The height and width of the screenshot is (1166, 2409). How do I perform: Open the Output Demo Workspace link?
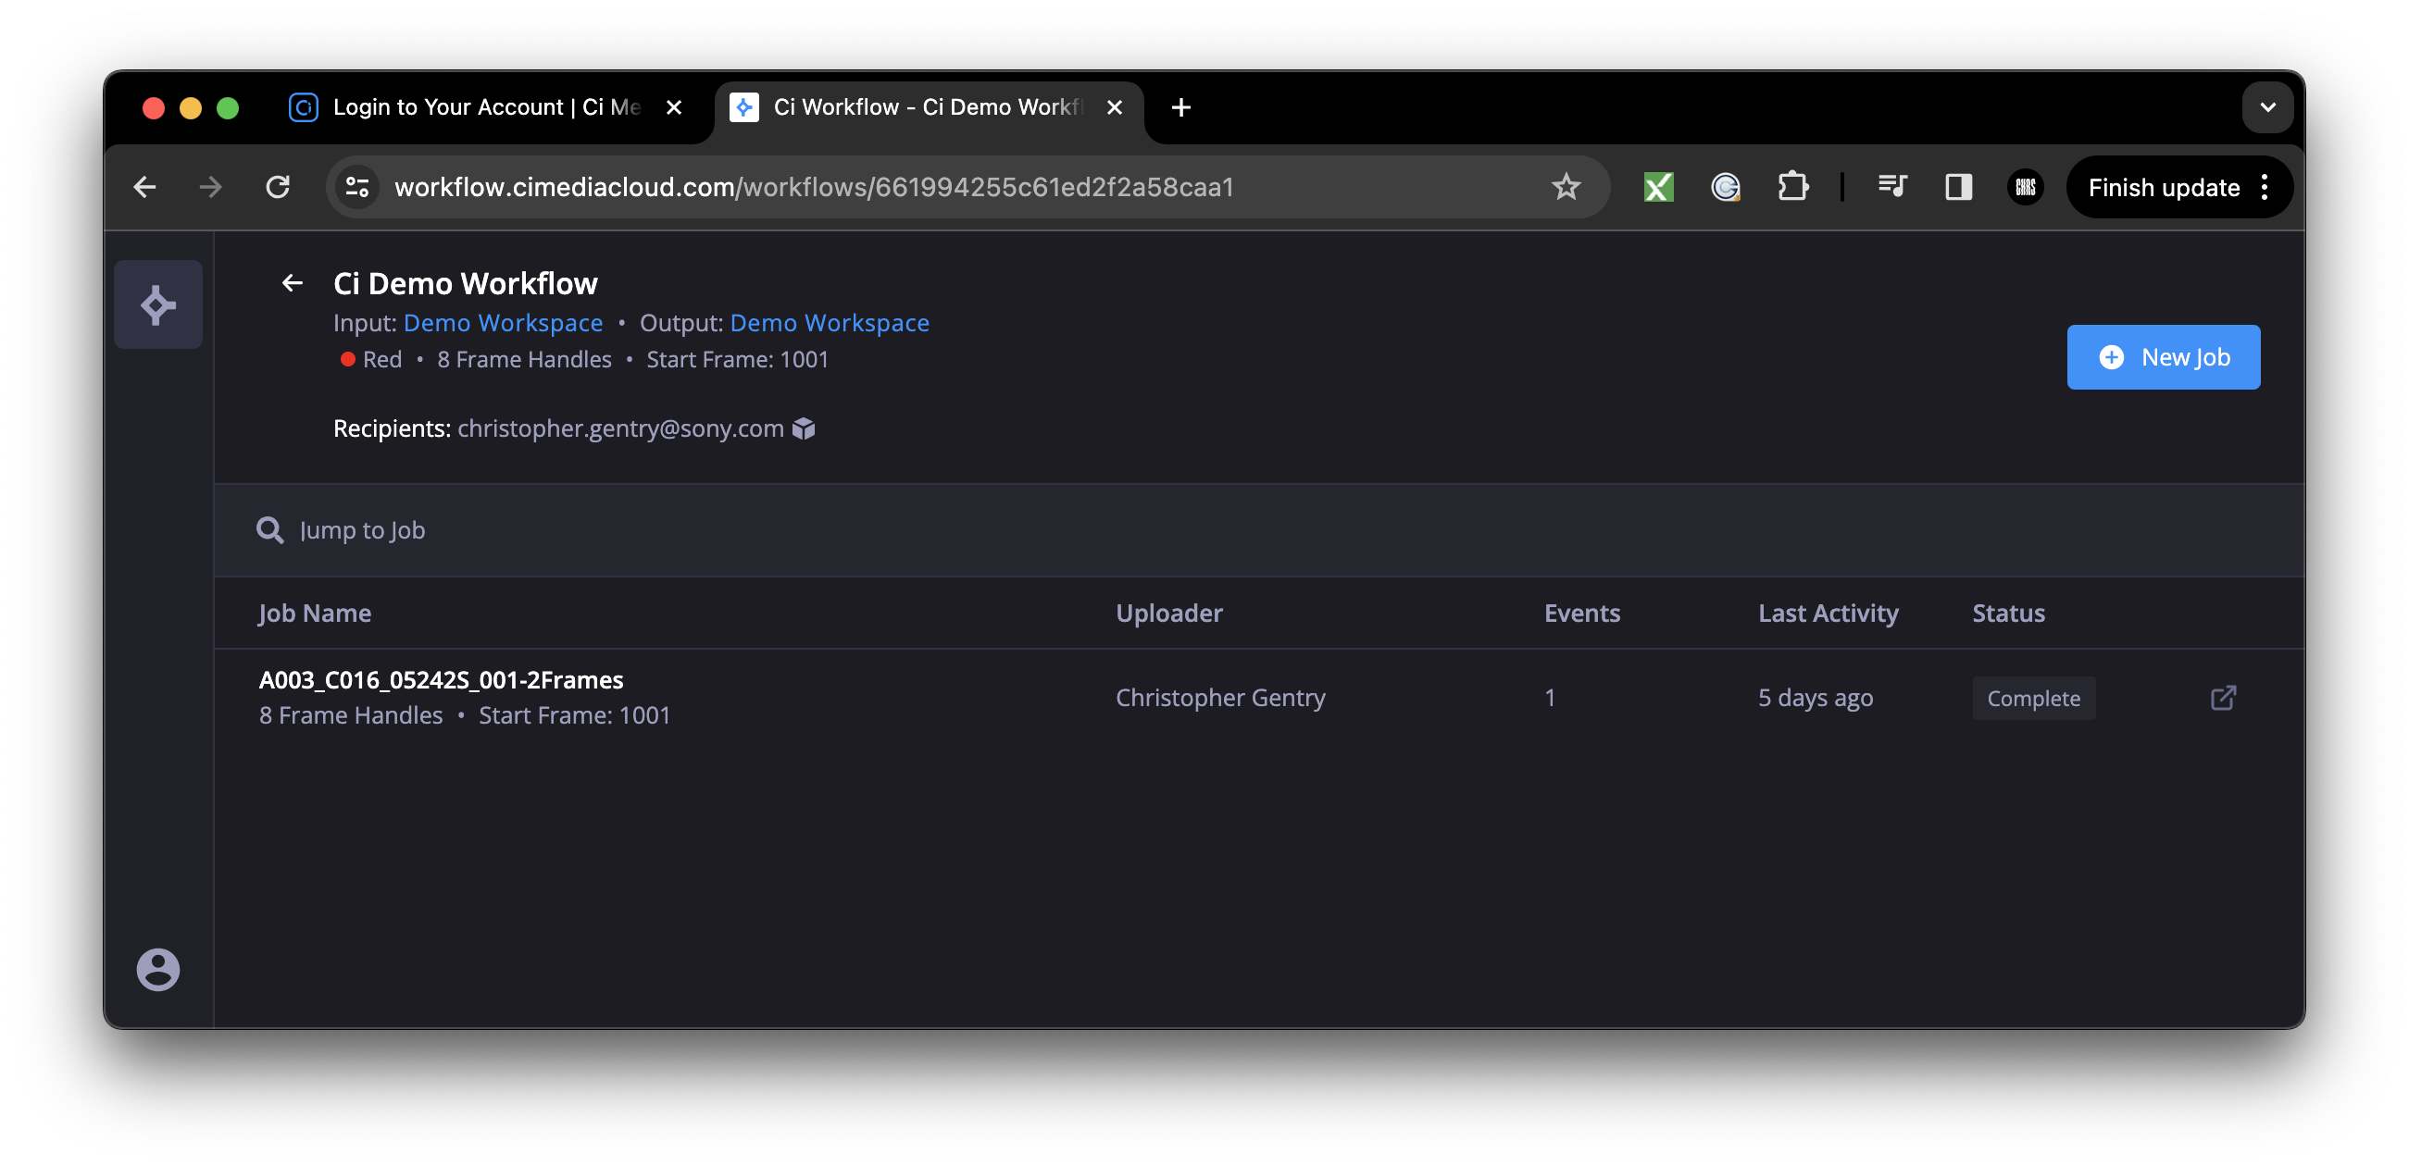click(829, 323)
